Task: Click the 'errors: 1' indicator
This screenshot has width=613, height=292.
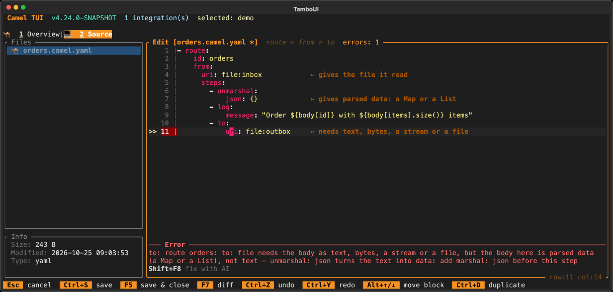Action: click(x=361, y=42)
